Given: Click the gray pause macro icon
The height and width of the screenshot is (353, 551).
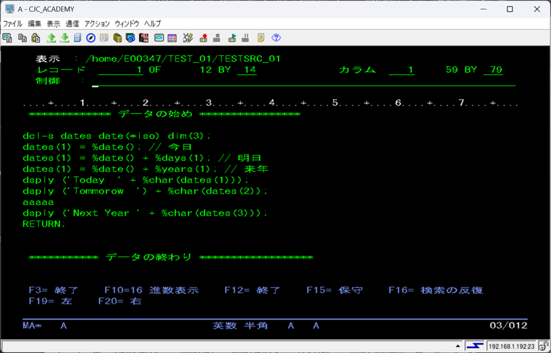Looking at the screenshot, I should click(x=246, y=38).
